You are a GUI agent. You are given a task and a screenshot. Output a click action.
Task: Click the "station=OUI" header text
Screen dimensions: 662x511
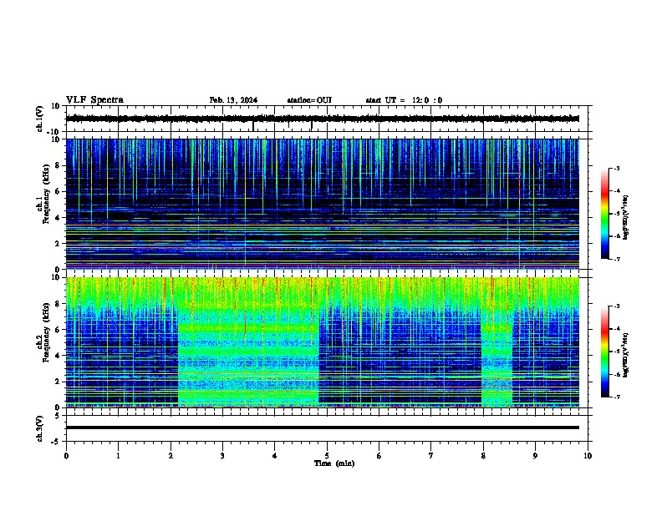pyautogui.click(x=309, y=100)
